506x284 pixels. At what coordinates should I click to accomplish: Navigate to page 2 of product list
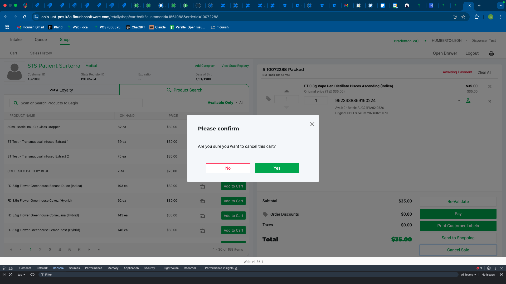click(x=40, y=249)
